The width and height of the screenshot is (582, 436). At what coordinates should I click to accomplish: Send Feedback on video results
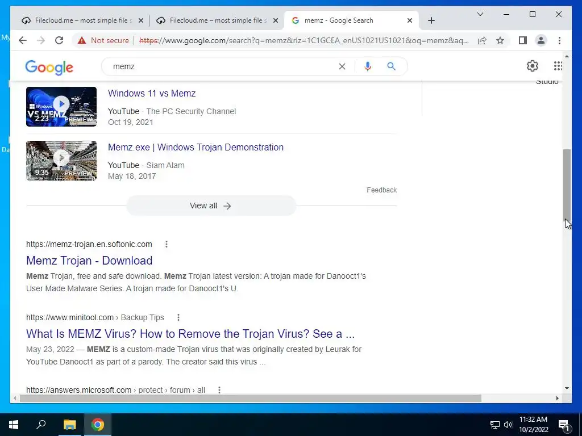coord(381,190)
